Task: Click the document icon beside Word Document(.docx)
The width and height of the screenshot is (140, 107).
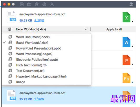Action: click(10, 37)
